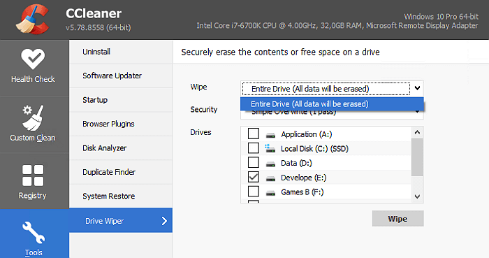489x258 pixels.
Task: Expand Drive Wiper chevron arrow
Action: (x=164, y=221)
